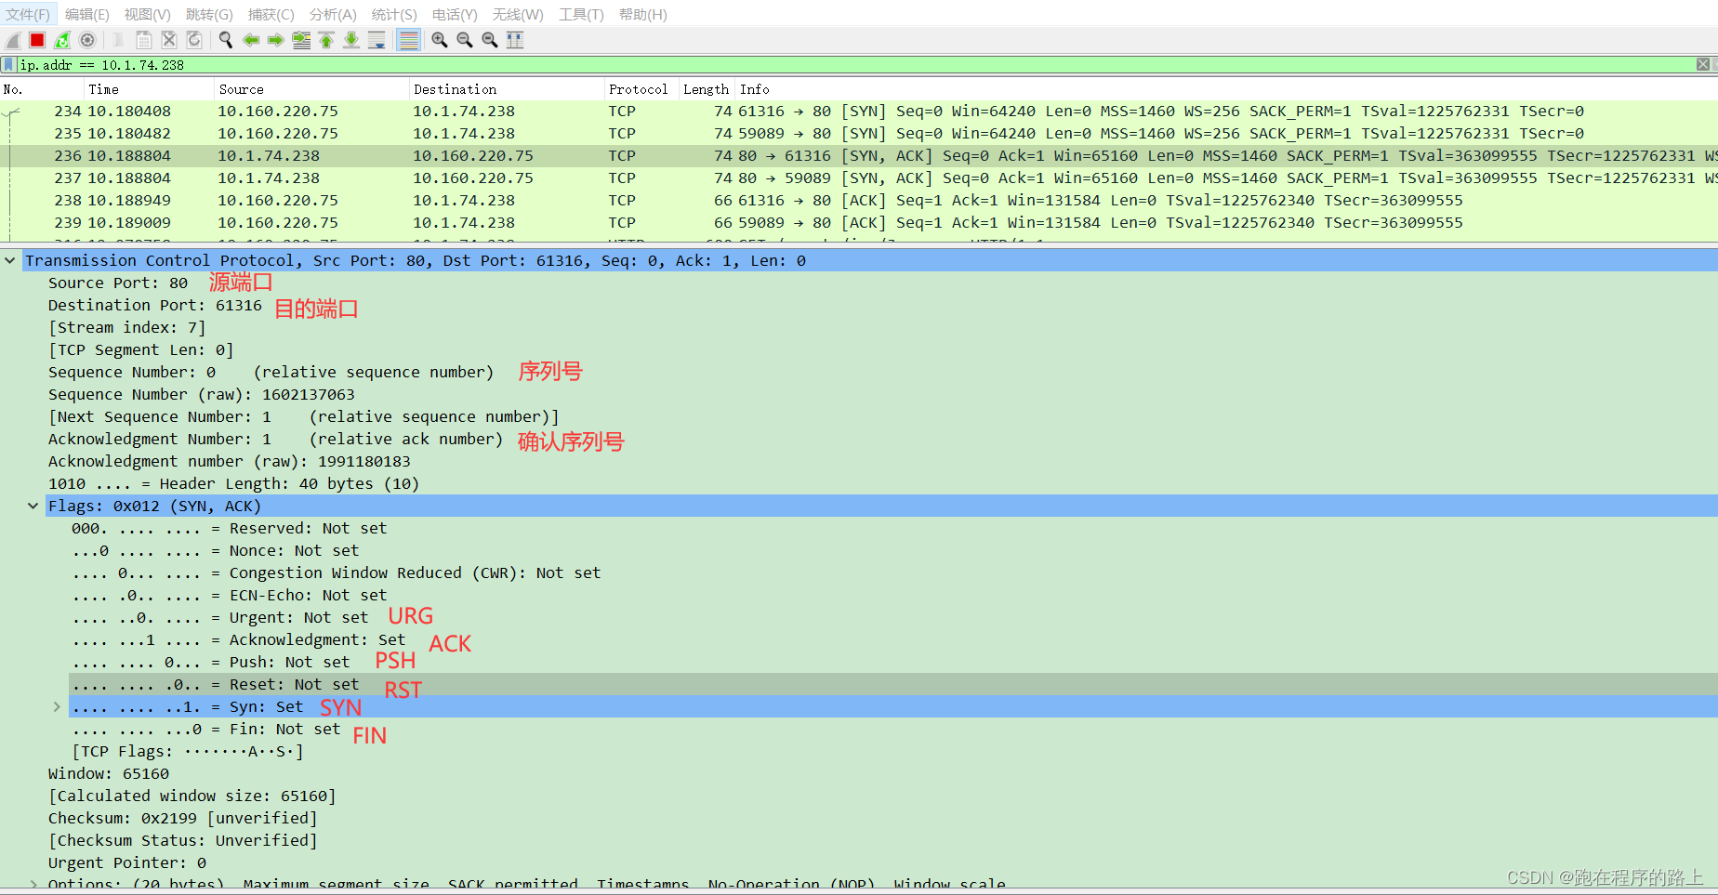1718x895 pixels.
Task: Collapse the Transmission Control Protocol tree
Action: click(x=9, y=261)
